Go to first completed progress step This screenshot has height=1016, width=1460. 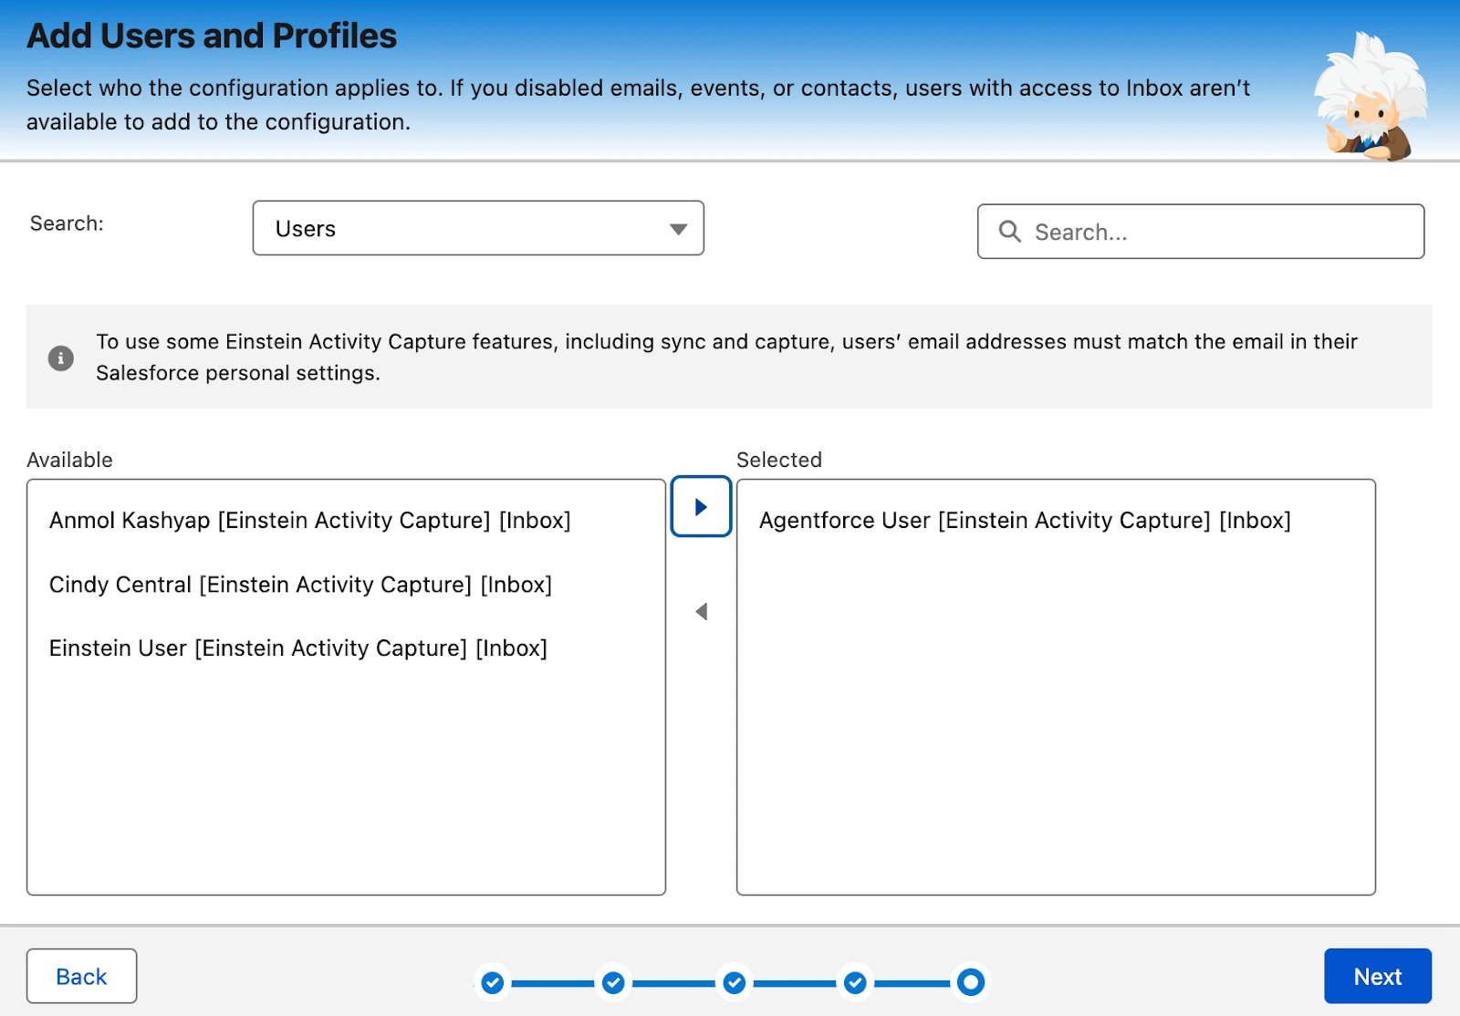493,982
